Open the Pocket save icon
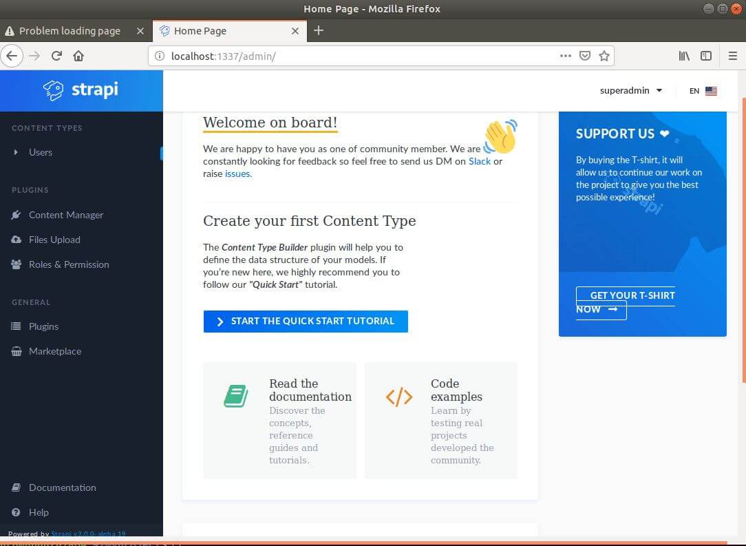This screenshot has height=546, width=746. [x=585, y=56]
